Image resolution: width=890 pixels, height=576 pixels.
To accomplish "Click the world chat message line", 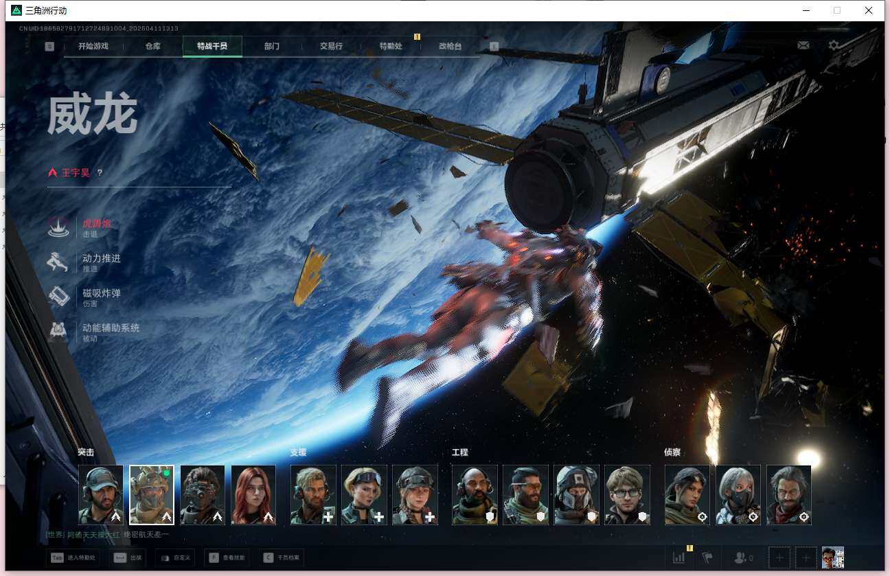I will [x=107, y=534].
